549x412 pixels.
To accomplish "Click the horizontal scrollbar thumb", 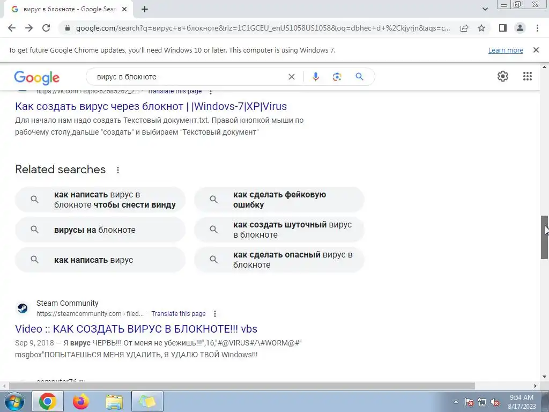I will click(242, 386).
